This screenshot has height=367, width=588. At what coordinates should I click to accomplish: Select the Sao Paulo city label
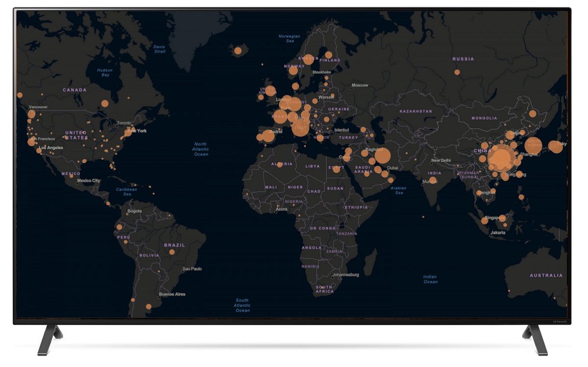click(192, 269)
